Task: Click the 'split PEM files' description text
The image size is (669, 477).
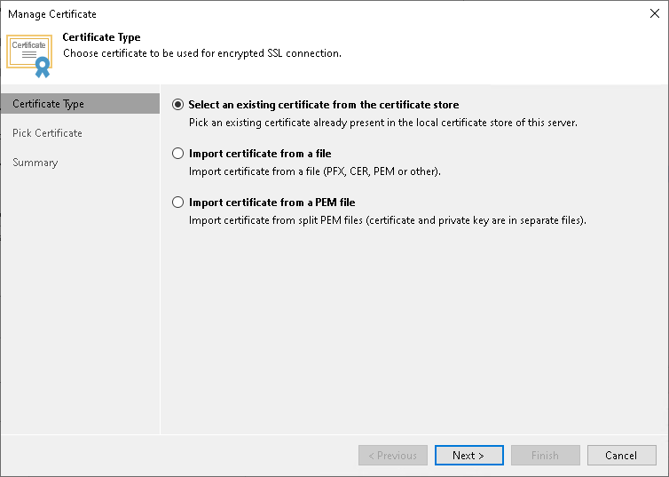Action: click(x=388, y=220)
